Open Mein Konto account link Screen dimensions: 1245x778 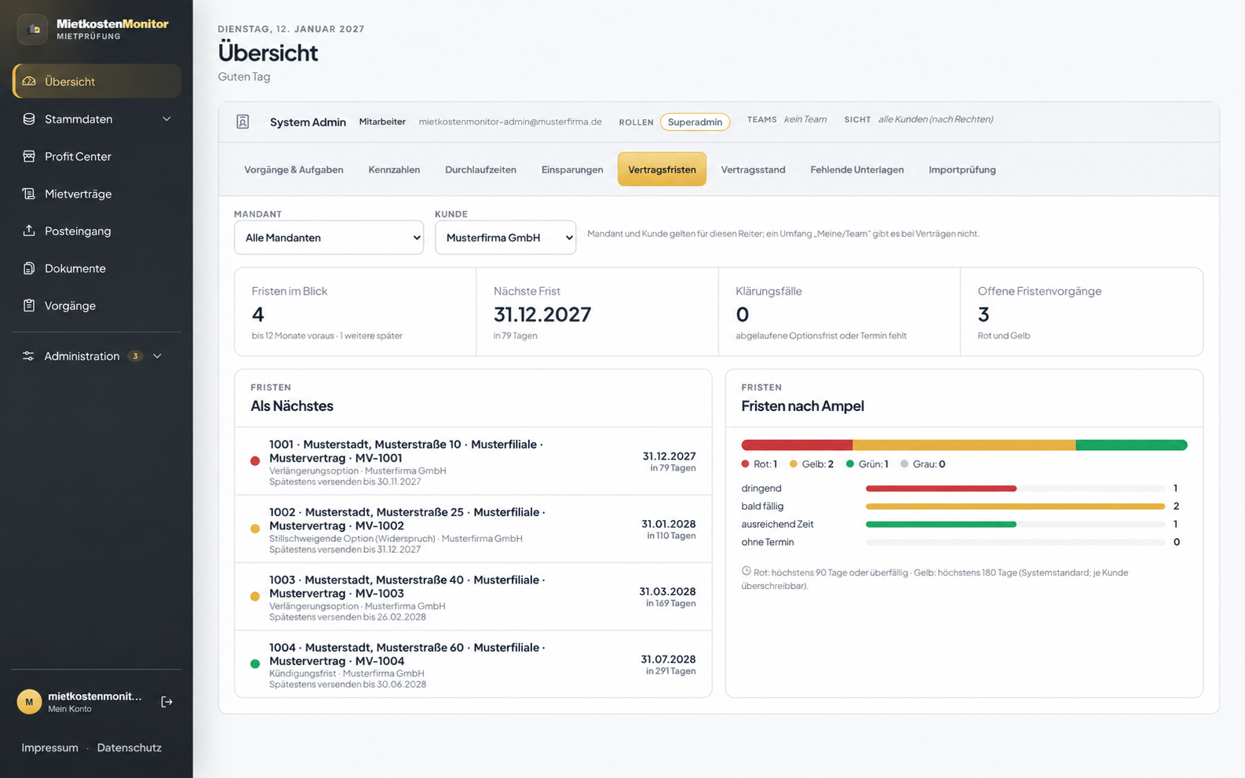tap(70, 709)
